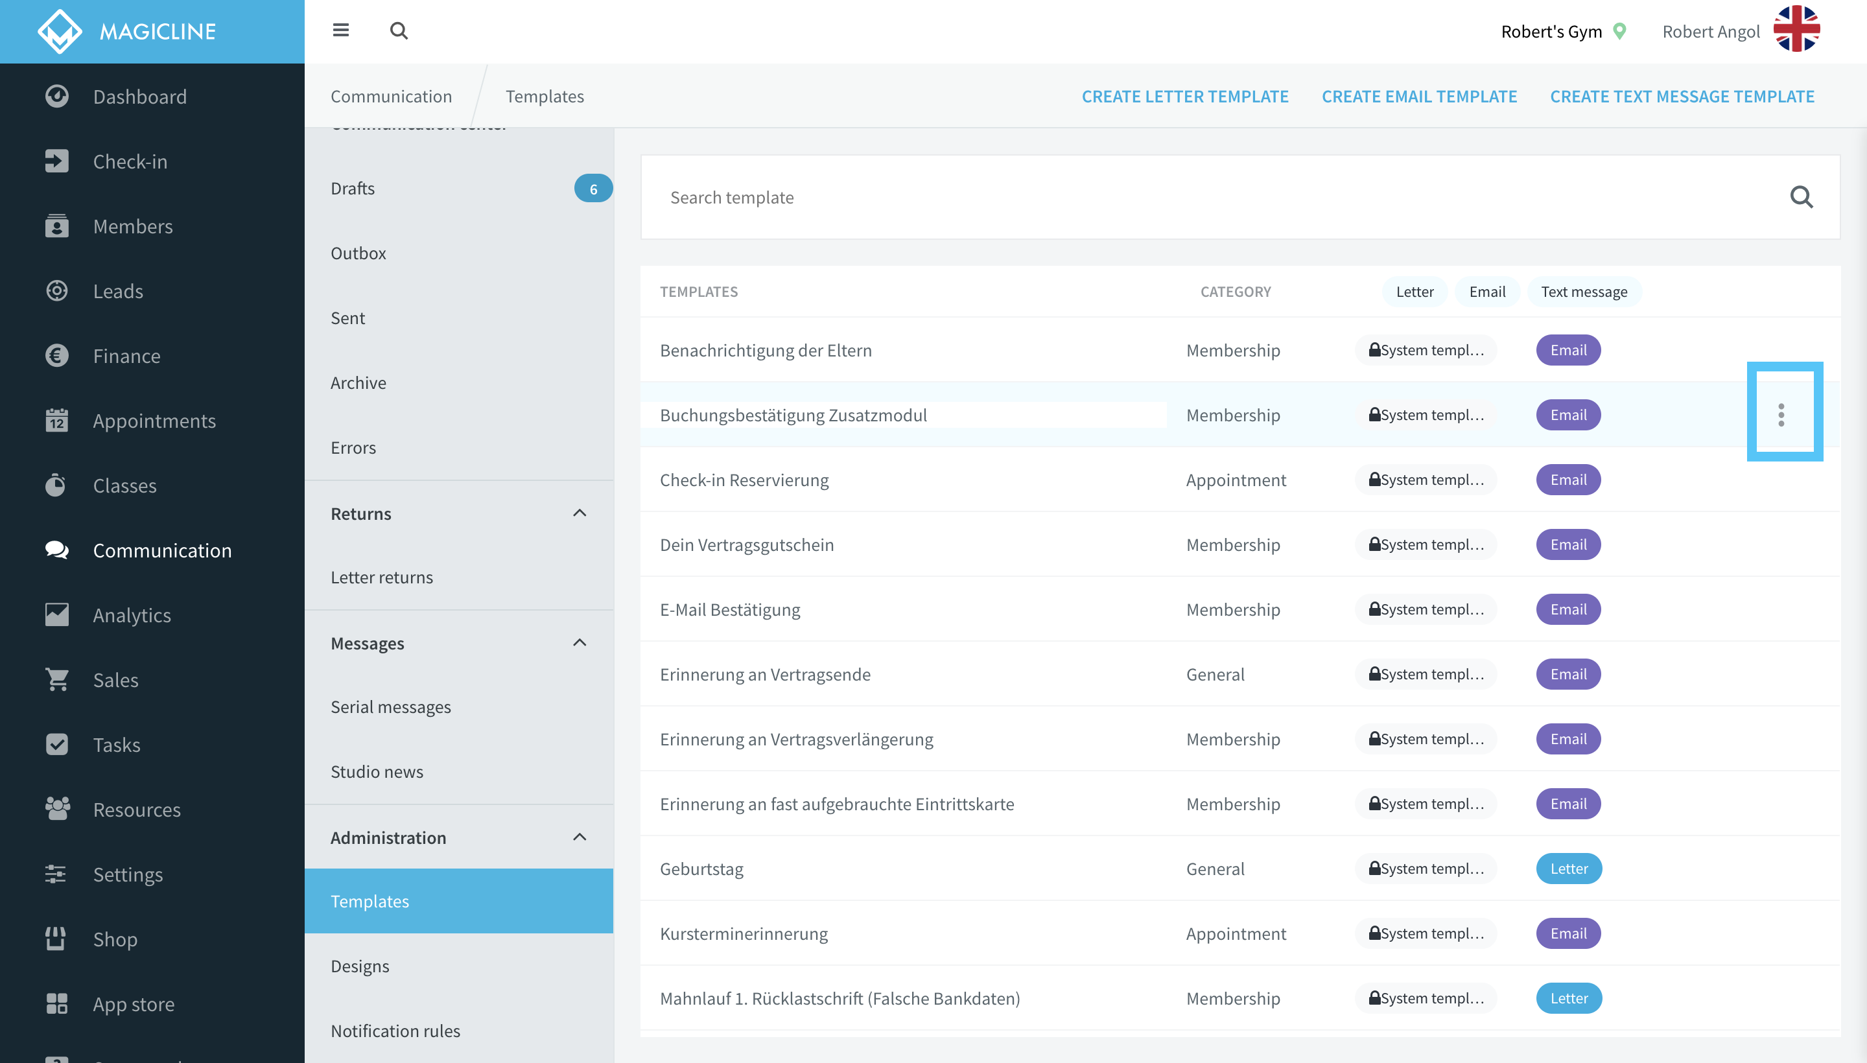The image size is (1867, 1063).
Task: Open the three-dot menu for Buchungsbestätigung Zusatzmodul
Action: pos(1781,415)
